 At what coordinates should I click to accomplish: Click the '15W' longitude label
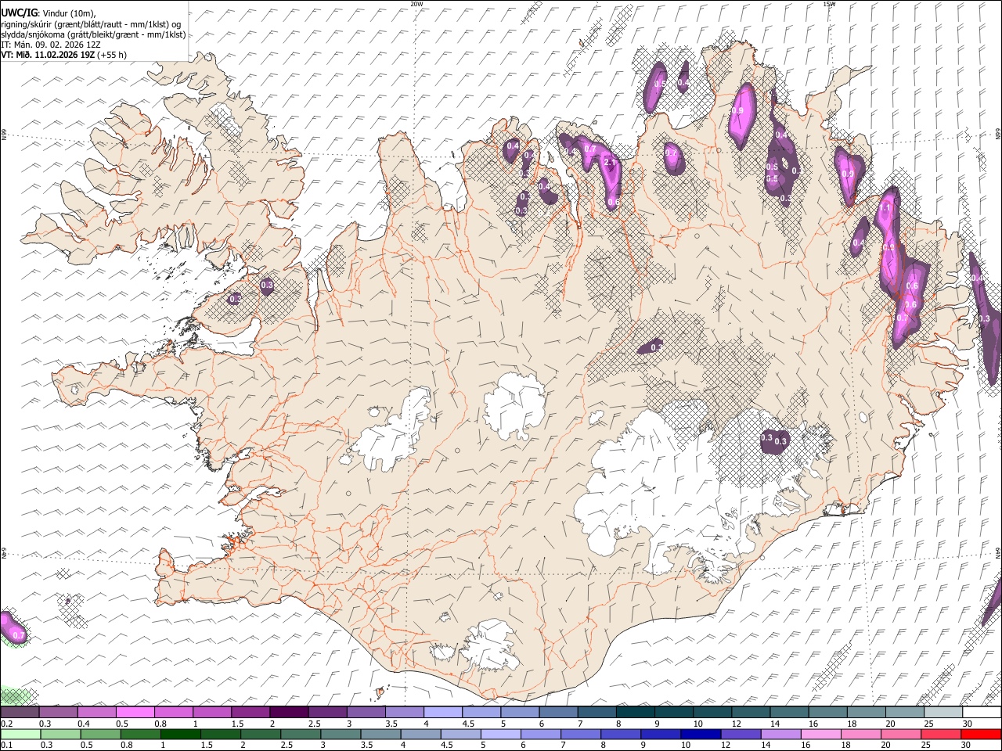click(x=829, y=4)
